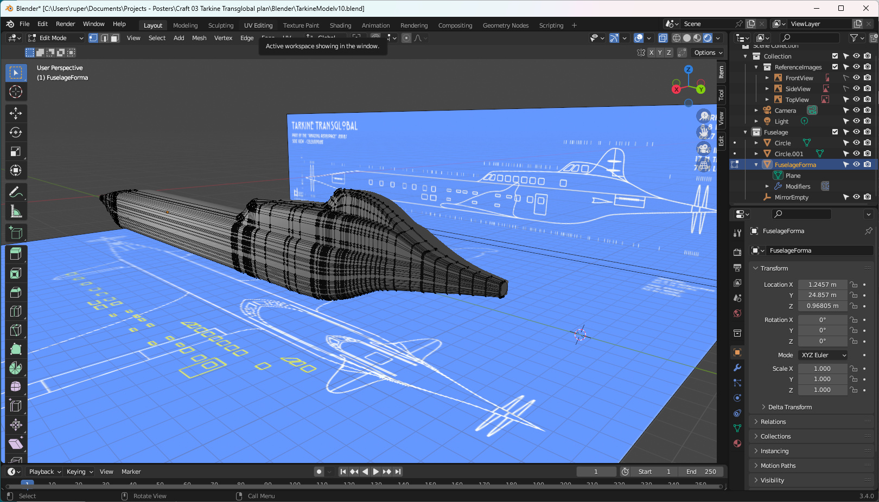879x502 pixels.
Task: Select the Add Cube tool
Action: pos(16,233)
